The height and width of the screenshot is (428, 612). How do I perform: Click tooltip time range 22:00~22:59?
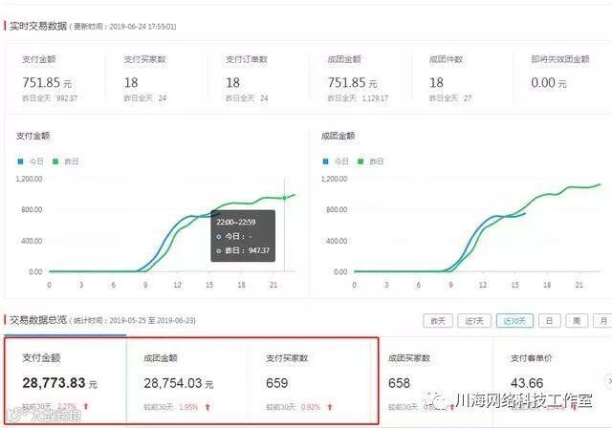236,223
